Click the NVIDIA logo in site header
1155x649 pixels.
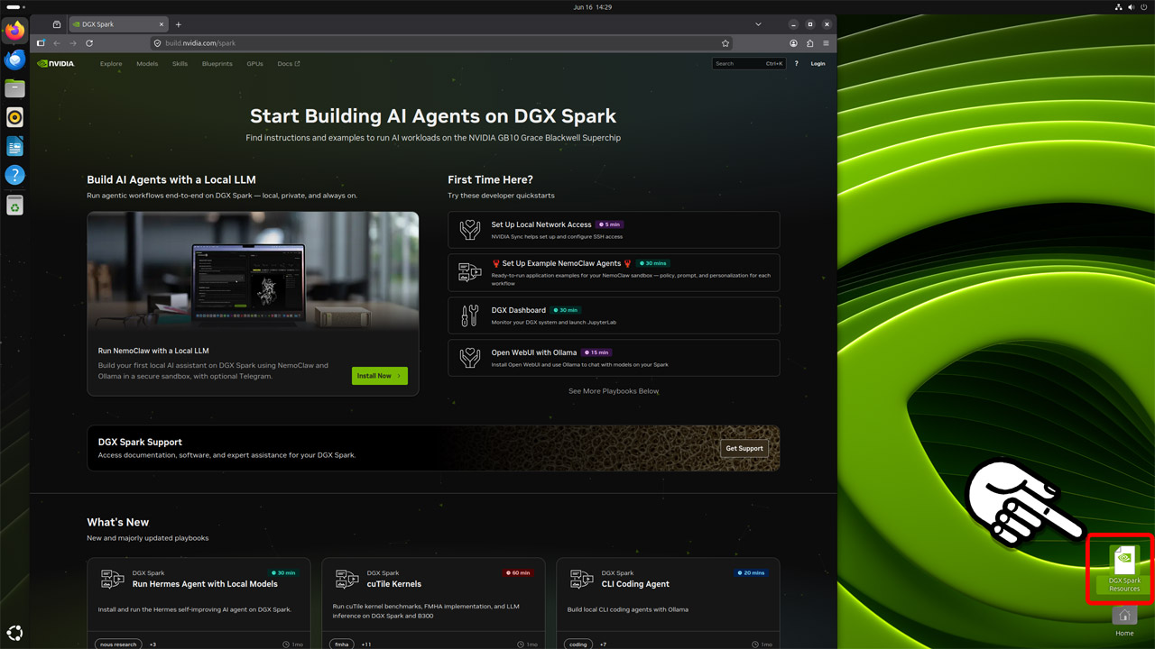(56, 64)
